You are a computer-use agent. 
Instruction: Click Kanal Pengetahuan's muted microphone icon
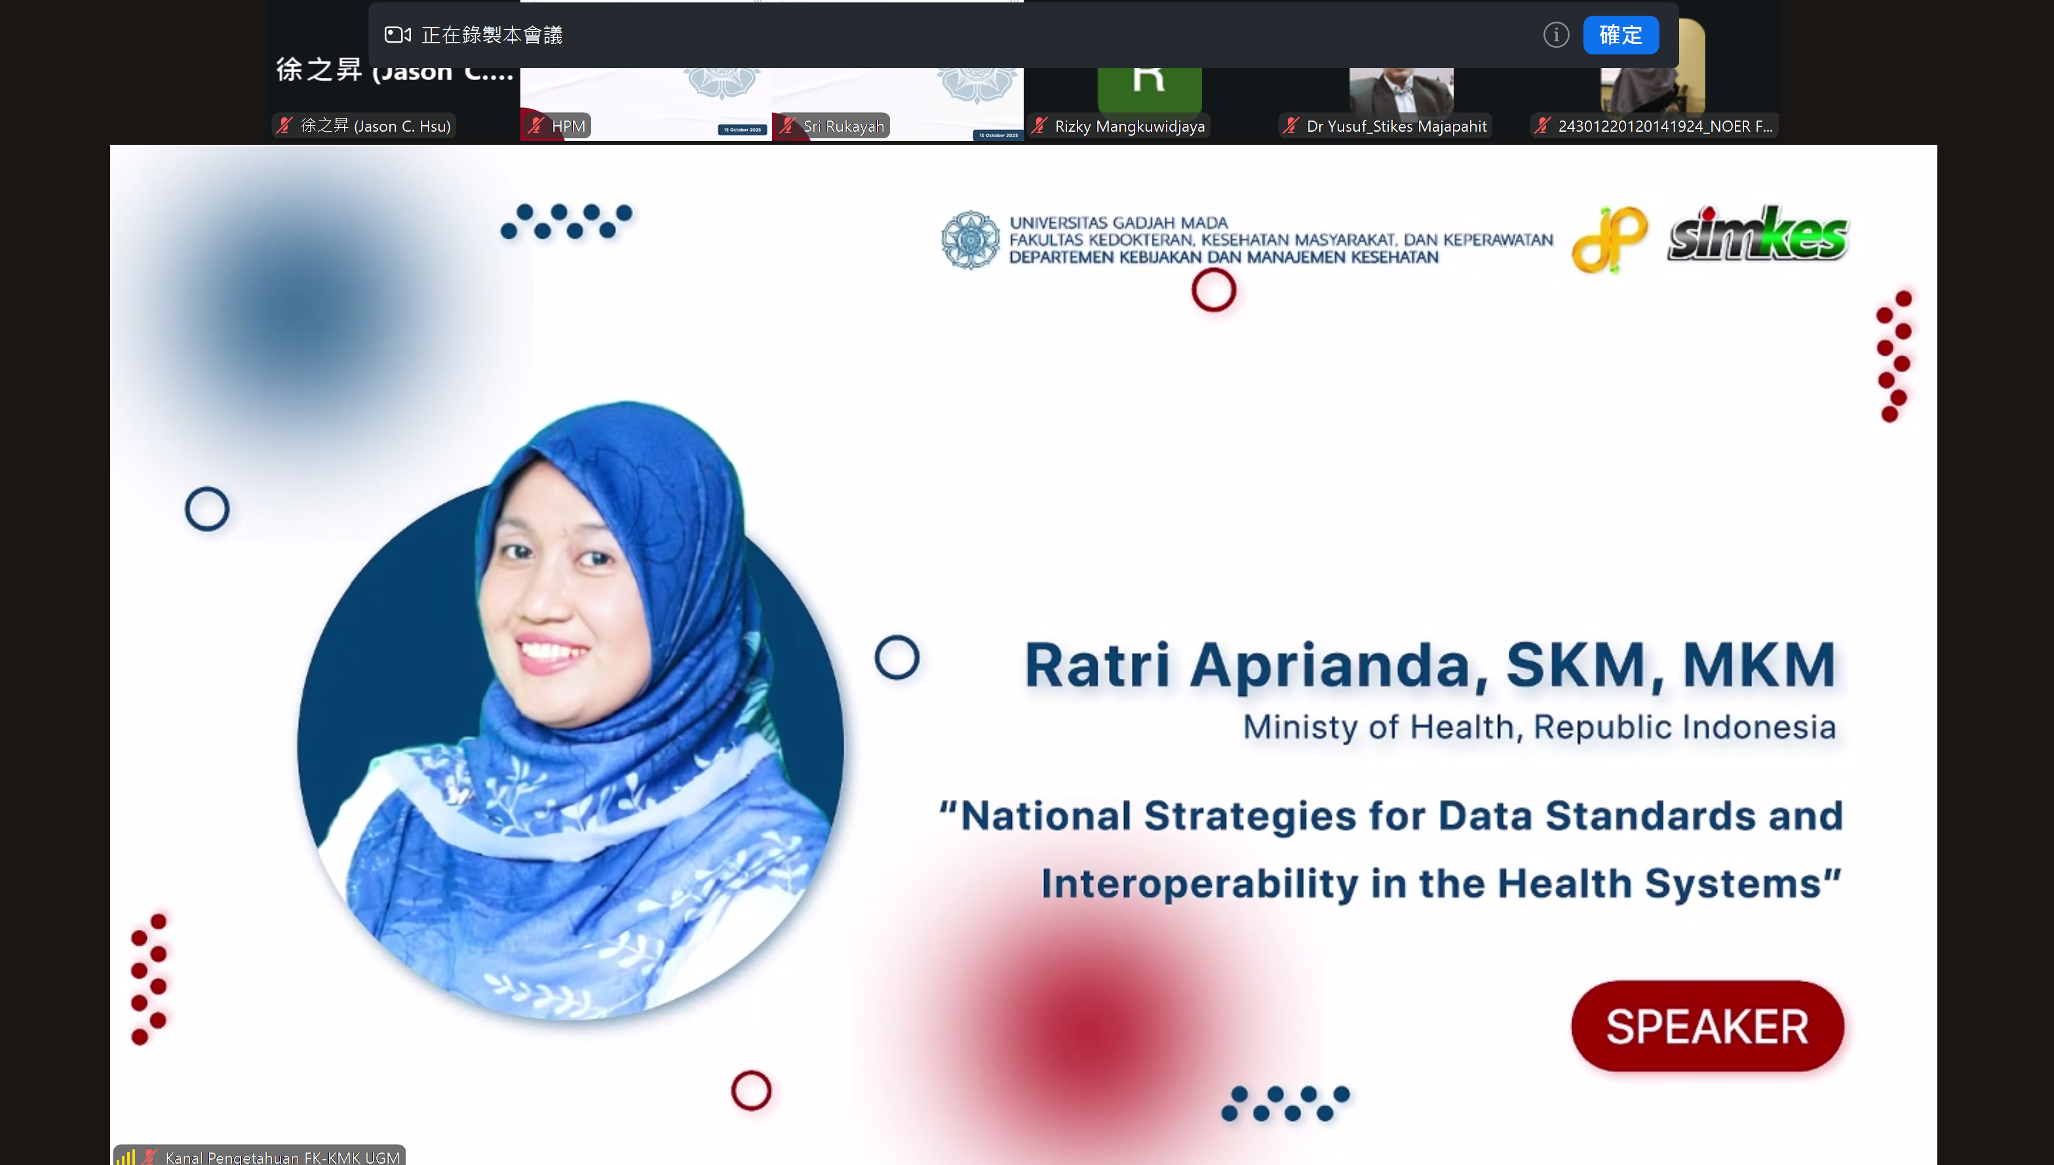coord(149,1157)
